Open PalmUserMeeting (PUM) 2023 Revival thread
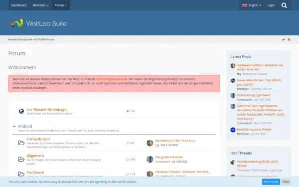 (258, 164)
